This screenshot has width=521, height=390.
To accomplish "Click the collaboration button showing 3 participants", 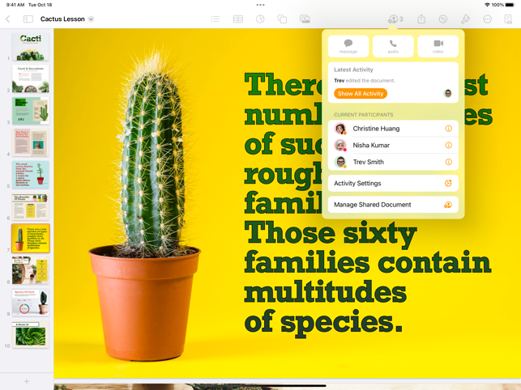I will [395, 19].
